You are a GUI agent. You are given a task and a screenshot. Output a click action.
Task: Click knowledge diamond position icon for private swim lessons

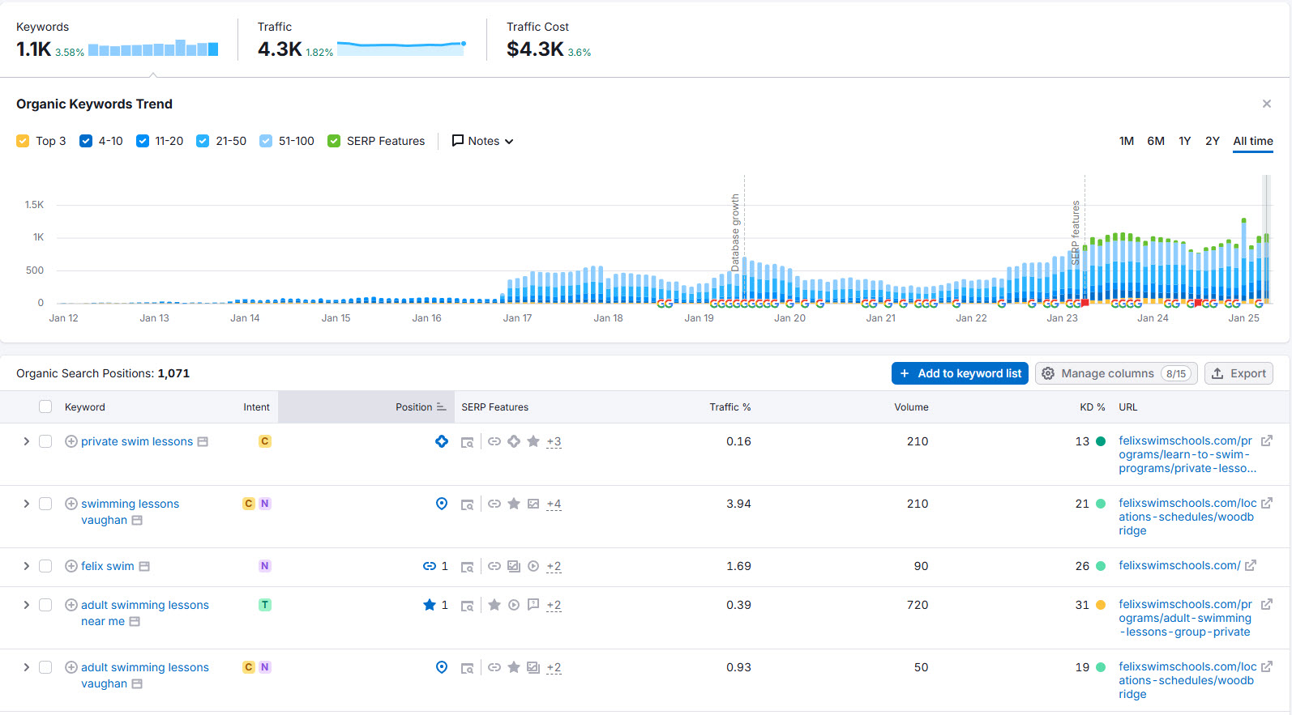coord(442,441)
